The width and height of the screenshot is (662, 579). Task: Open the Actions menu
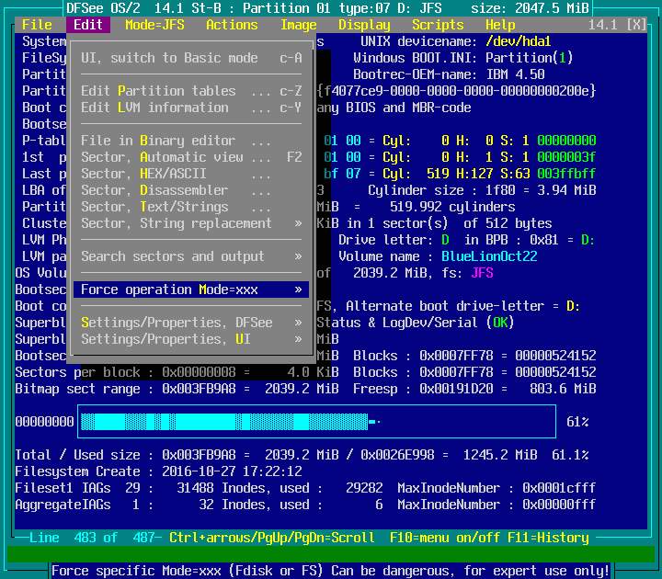pyautogui.click(x=232, y=25)
